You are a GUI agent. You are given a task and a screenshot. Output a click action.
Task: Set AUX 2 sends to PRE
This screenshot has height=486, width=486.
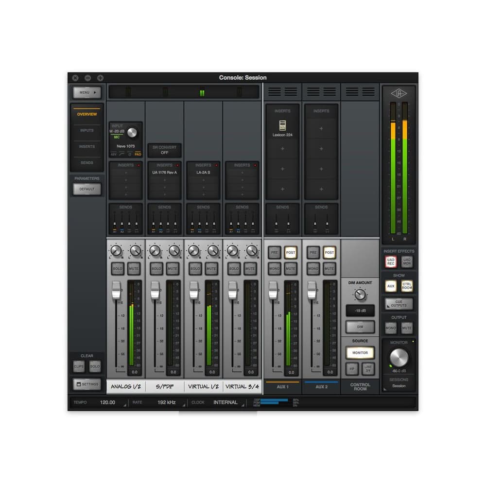pyautogui.click(x=313, y=253)
